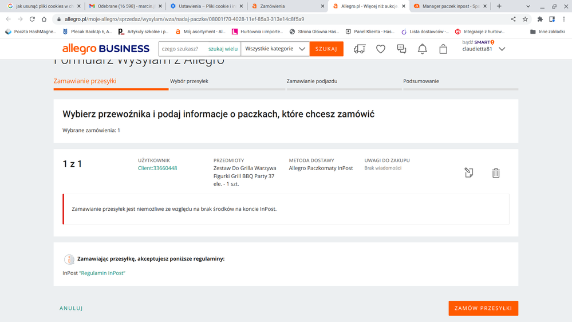Delete order with trash bin icon

tap(496, 172)
